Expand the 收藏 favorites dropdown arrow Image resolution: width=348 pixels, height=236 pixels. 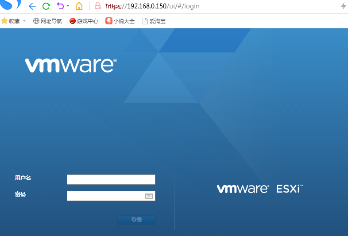24,21
